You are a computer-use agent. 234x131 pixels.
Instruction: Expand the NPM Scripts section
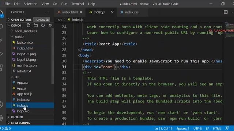(30, 123)
